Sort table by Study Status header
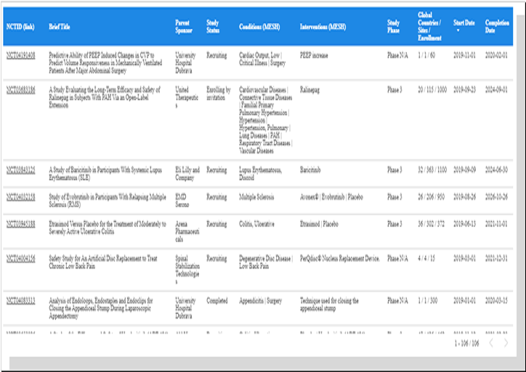 point(213,27)
